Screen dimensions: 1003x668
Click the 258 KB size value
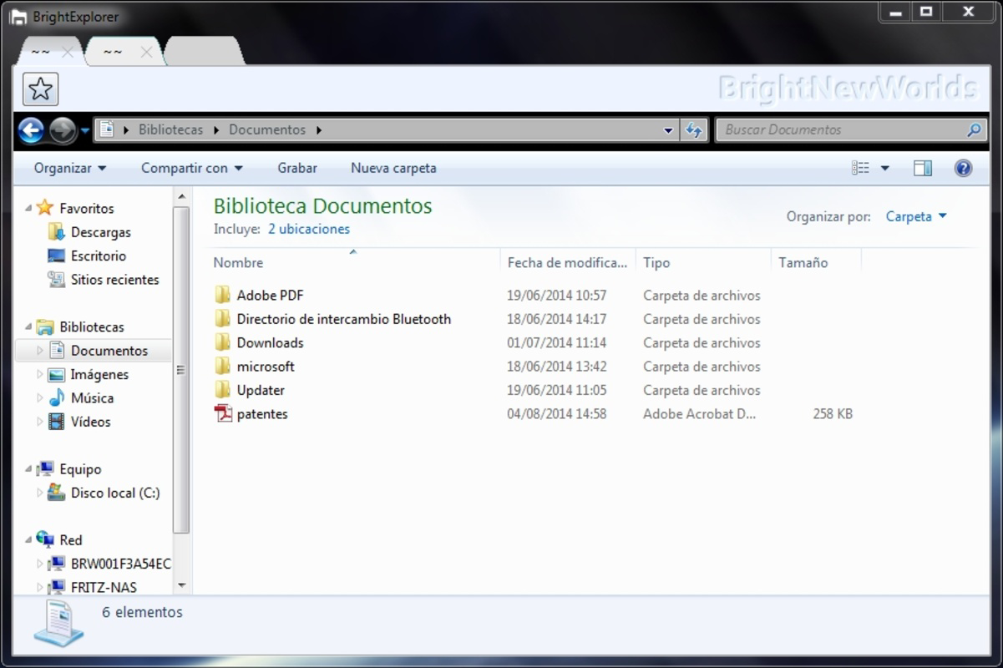833,413
